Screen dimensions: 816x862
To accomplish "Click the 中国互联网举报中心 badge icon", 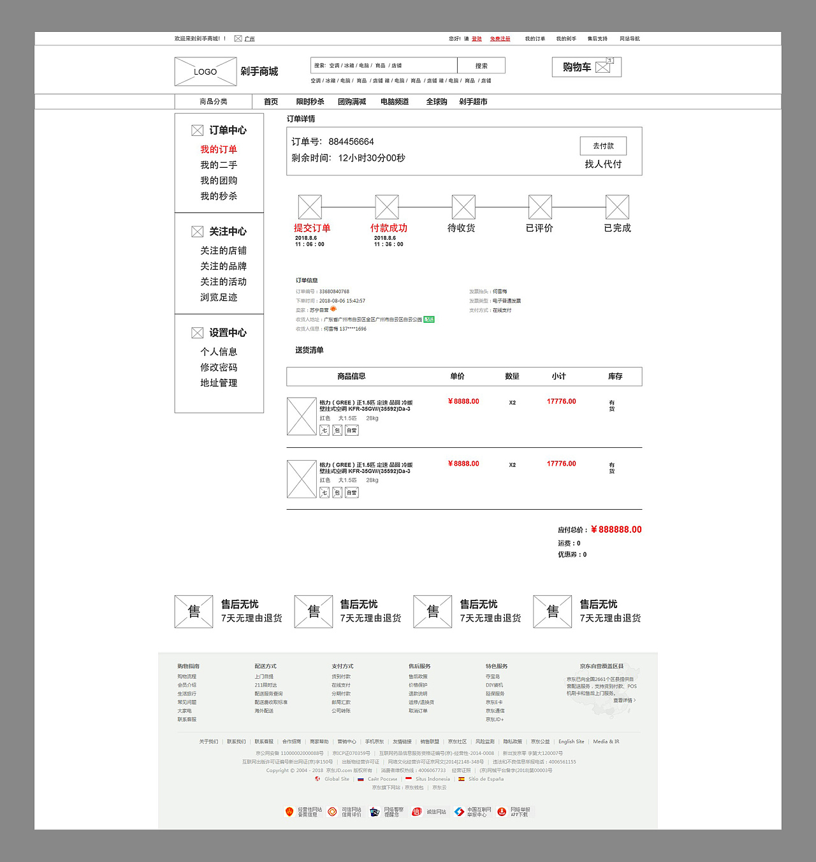I will [x=459, y=812].
